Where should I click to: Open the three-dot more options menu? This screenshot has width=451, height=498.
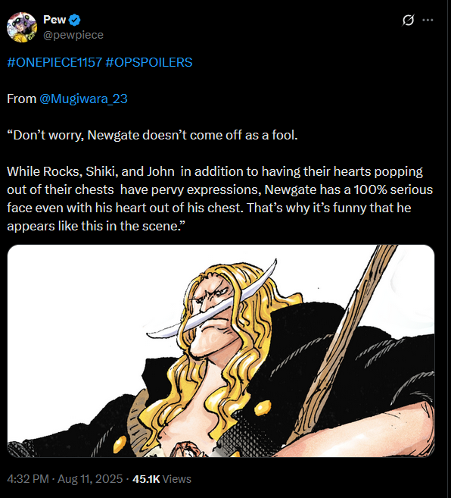(428, 20)
